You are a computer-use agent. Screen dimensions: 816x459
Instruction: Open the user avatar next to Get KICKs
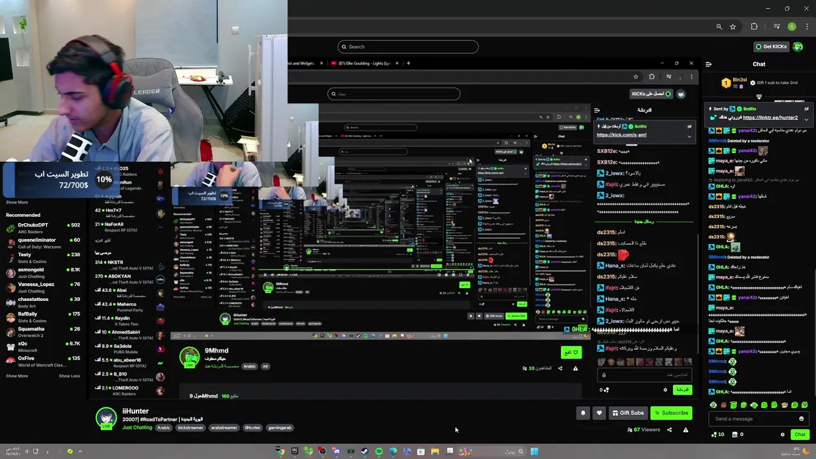(798, 47)
